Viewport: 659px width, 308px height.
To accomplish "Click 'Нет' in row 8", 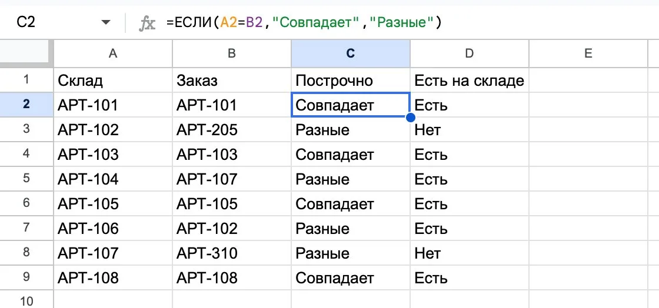I will (470, 253).
